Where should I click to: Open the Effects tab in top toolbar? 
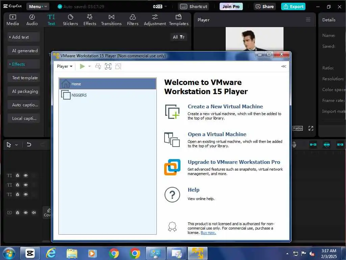pyautogui.click(x=90, y=20)
